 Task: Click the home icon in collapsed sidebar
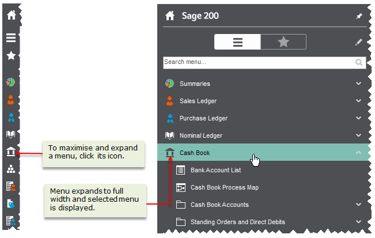pos(12,15)
